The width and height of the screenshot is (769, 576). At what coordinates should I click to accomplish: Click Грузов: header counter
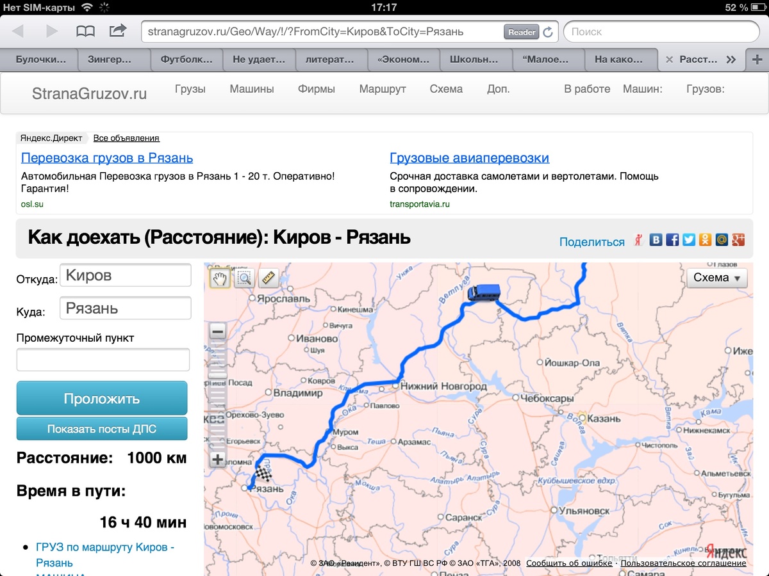706,89
